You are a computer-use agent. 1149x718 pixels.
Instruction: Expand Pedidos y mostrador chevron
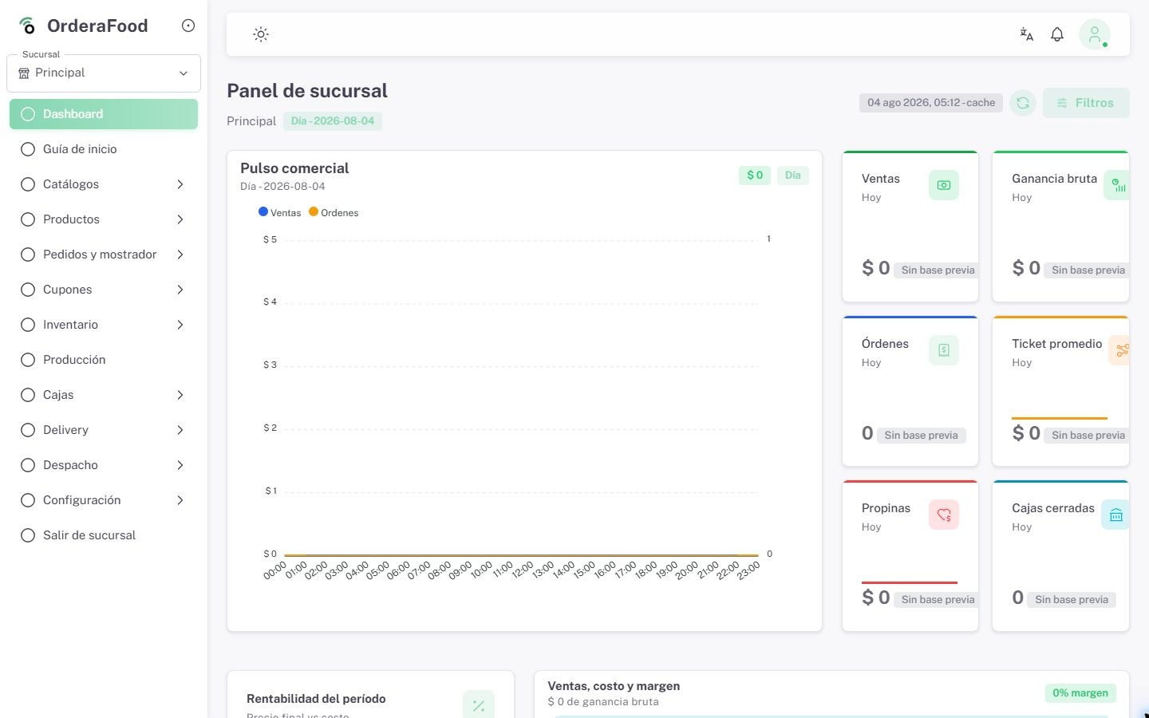180,254
